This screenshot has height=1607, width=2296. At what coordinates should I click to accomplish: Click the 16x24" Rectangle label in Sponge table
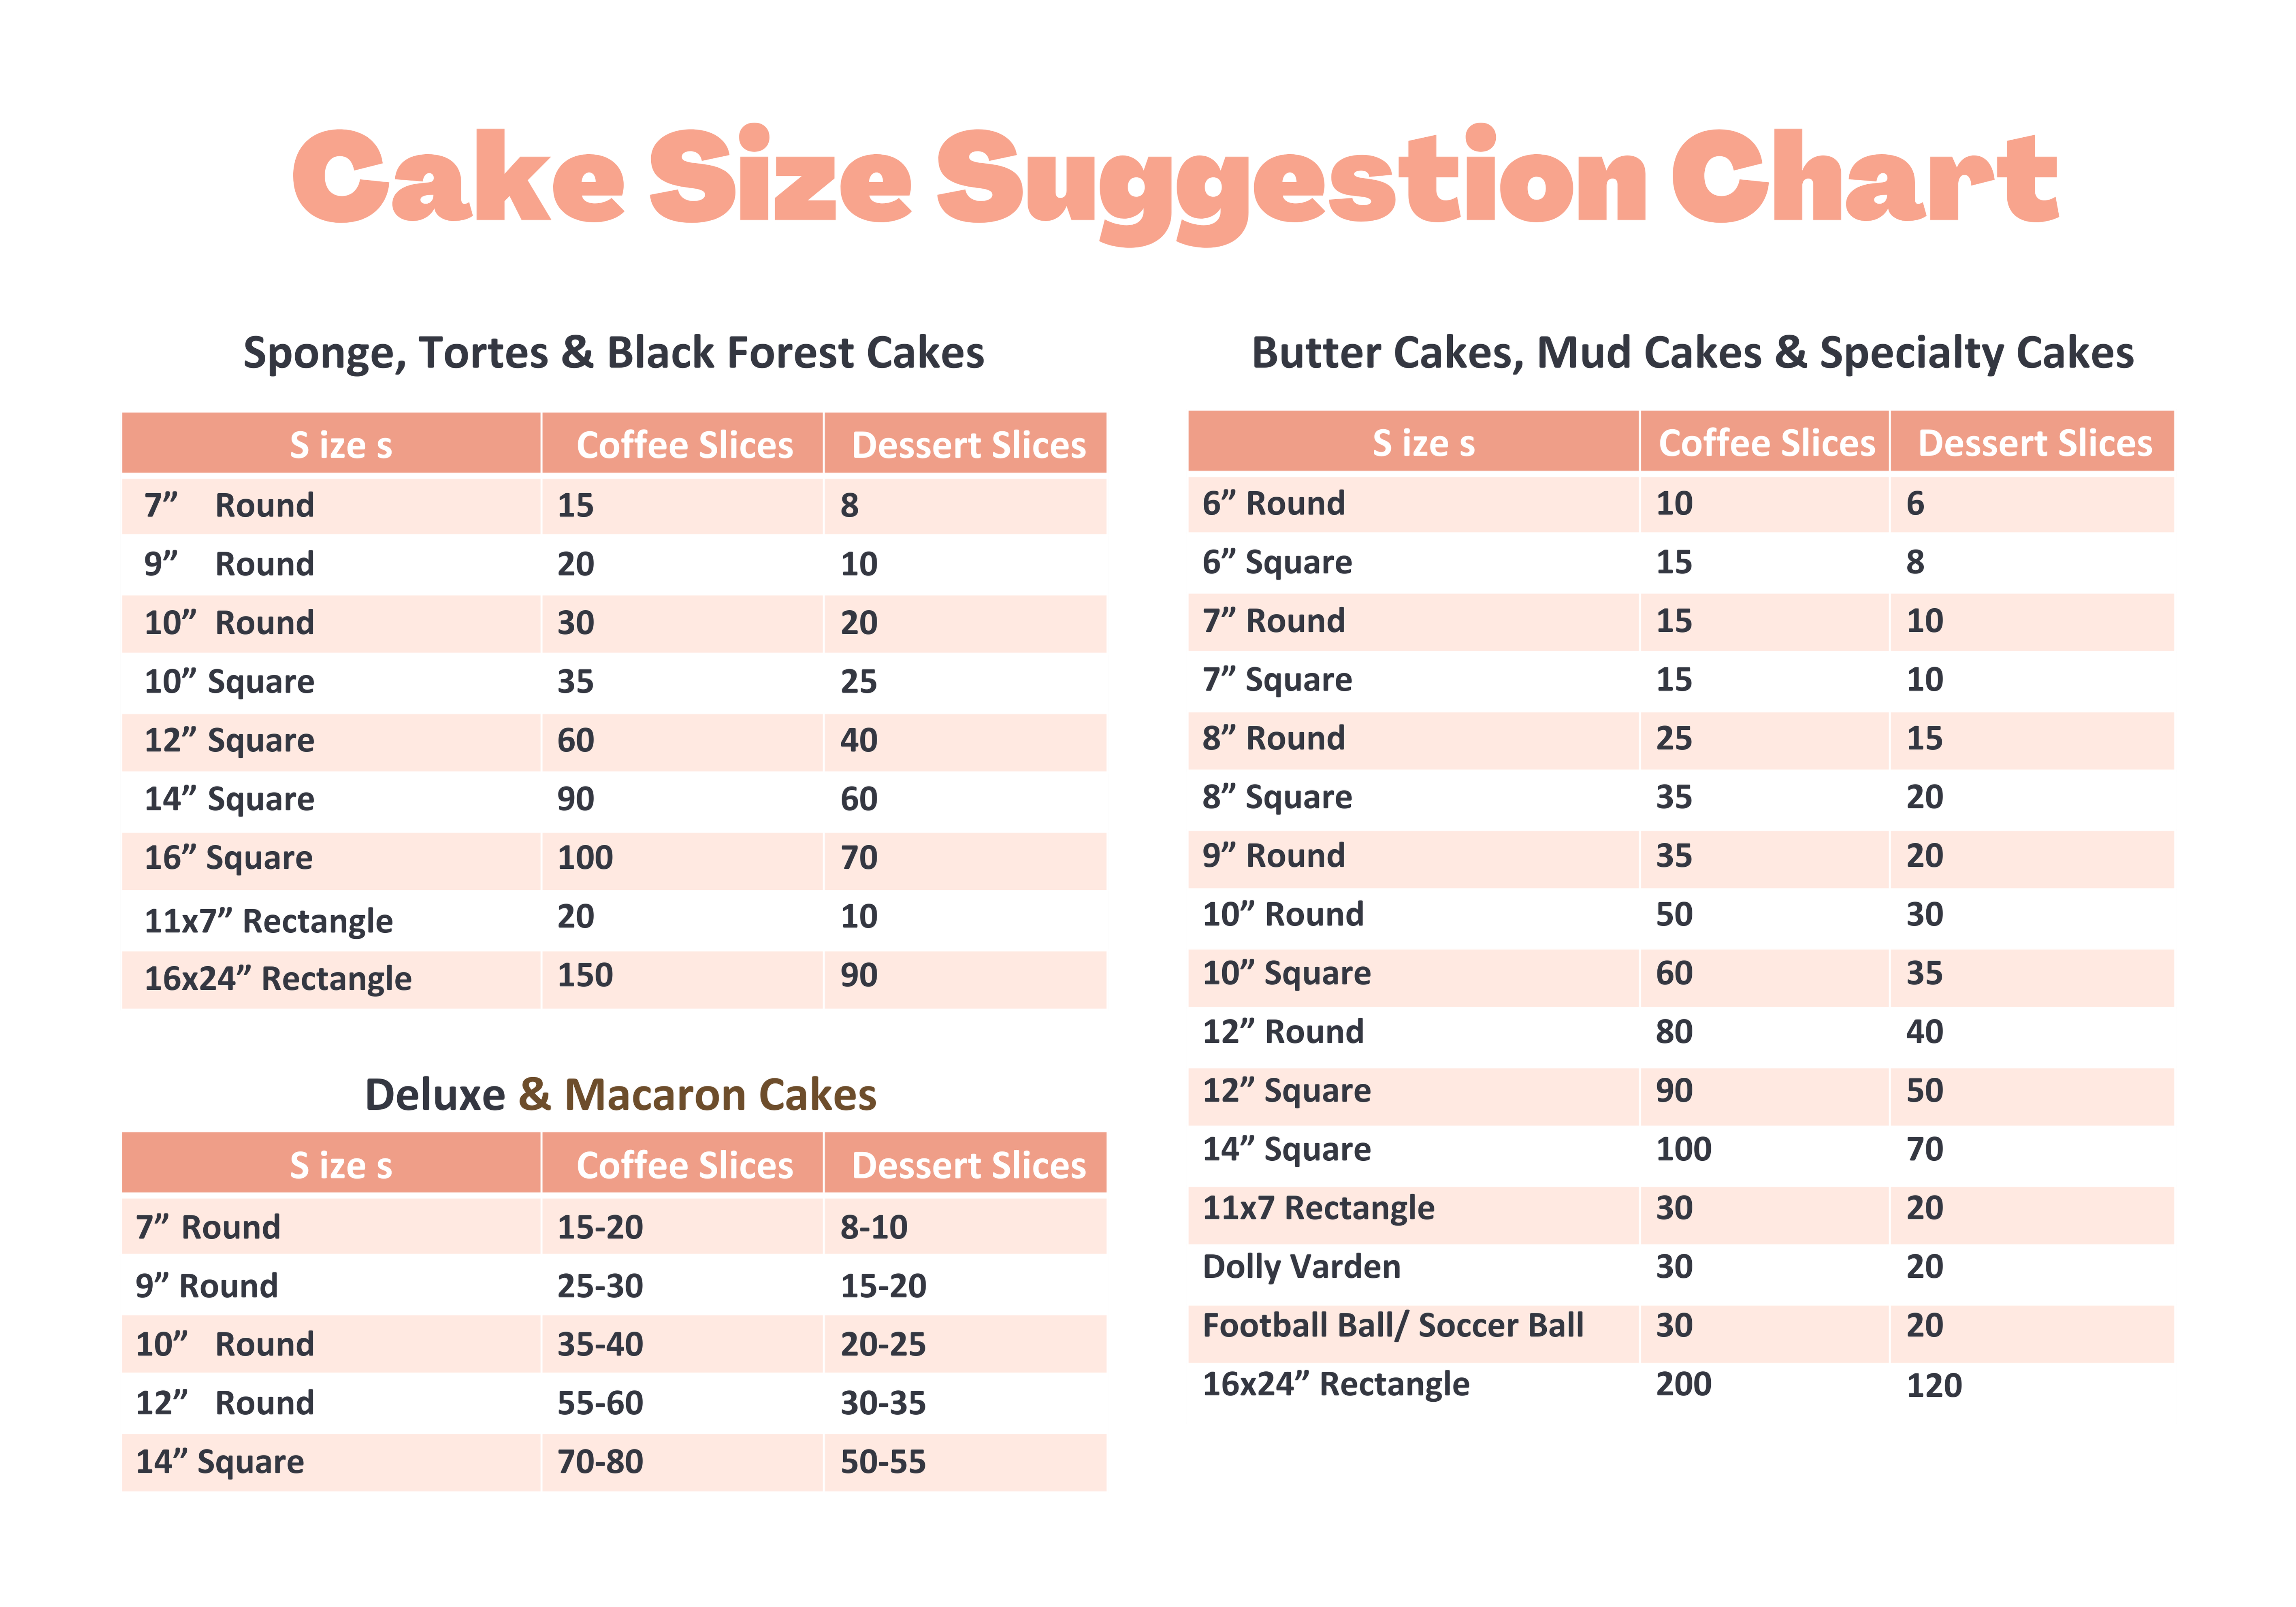[277, 978]
